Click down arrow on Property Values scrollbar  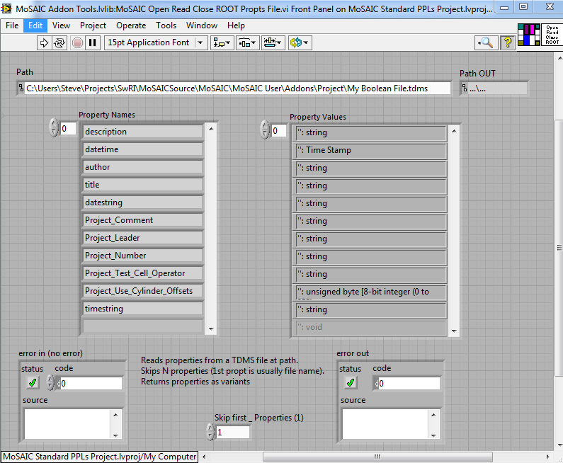[454, 331]
